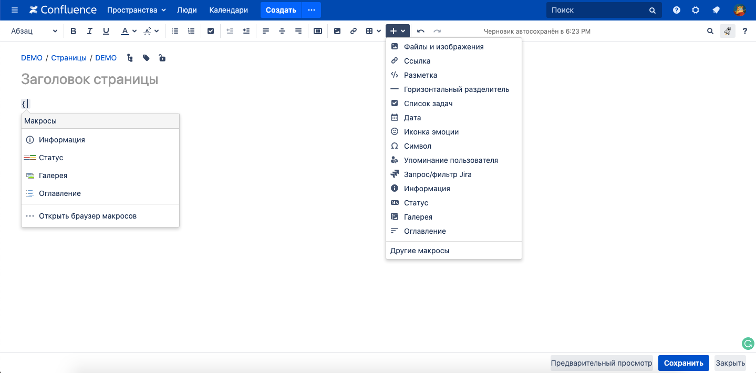Image resolution: width=756 pixels, height=373 pixels.
Task: Choose Файлы и изображения from insert menu
Action: pos(454,47)
